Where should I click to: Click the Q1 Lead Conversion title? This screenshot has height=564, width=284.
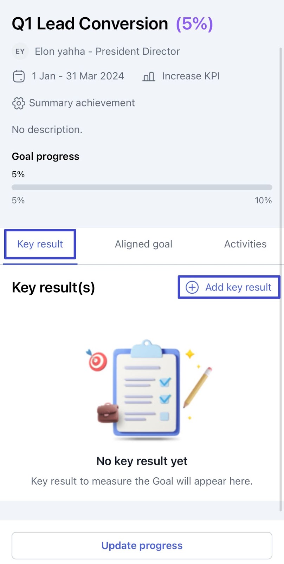click(x=90, y=24)
